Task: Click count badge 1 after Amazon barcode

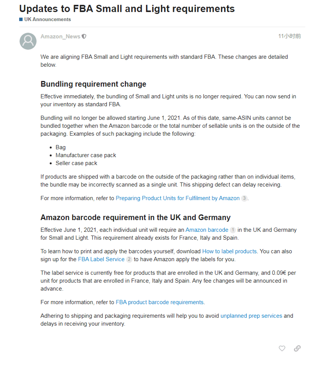Action: pyautogui.click(x=233, y=230)
